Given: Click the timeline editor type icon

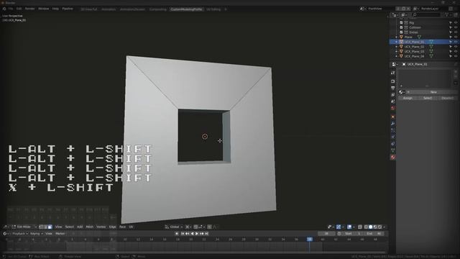Looking at the screenshot, I should (x=5, y=234).
